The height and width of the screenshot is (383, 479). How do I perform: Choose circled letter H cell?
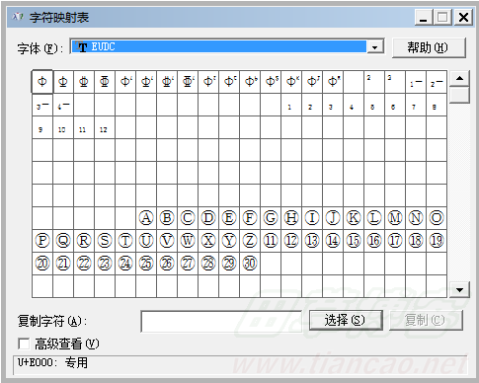tap(291, 218)
